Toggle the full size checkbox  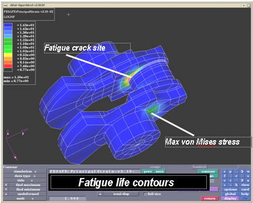click(145, 194)
